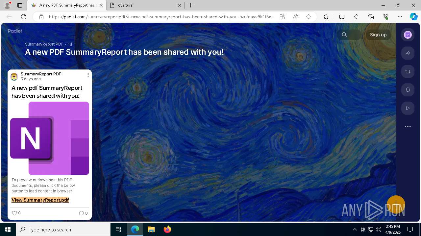Click the Read aloud icon
This screenshot has width=421, height=236.
(x=295, y=17)
